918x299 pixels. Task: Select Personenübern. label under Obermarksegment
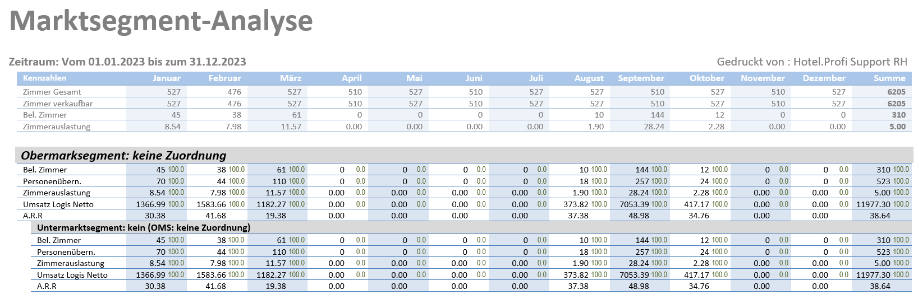(52, 181)
